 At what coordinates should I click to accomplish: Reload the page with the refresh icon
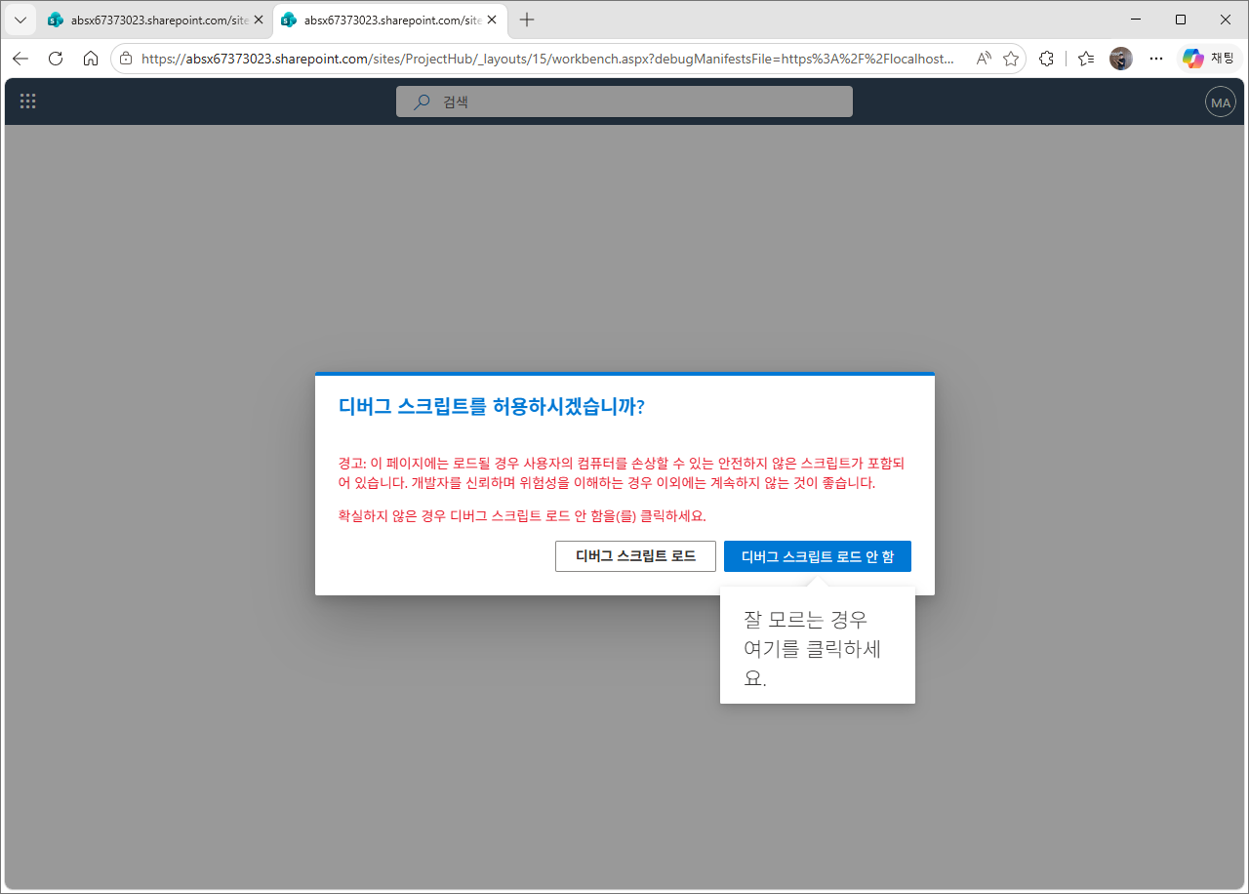point(56,59)
